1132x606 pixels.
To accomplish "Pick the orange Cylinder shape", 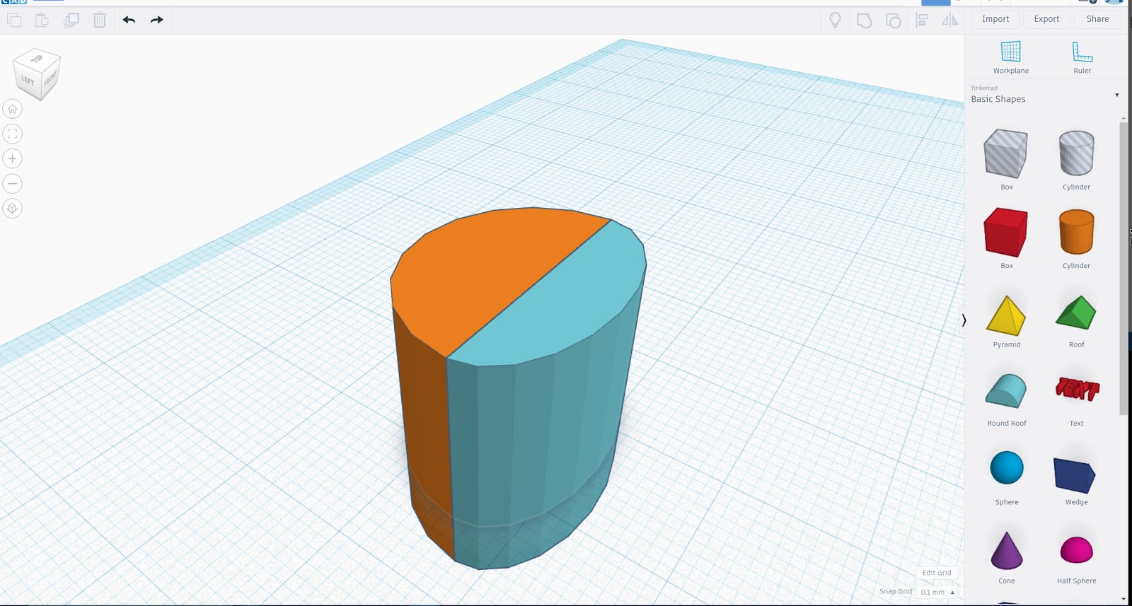I will click(x=1076, y=232).
